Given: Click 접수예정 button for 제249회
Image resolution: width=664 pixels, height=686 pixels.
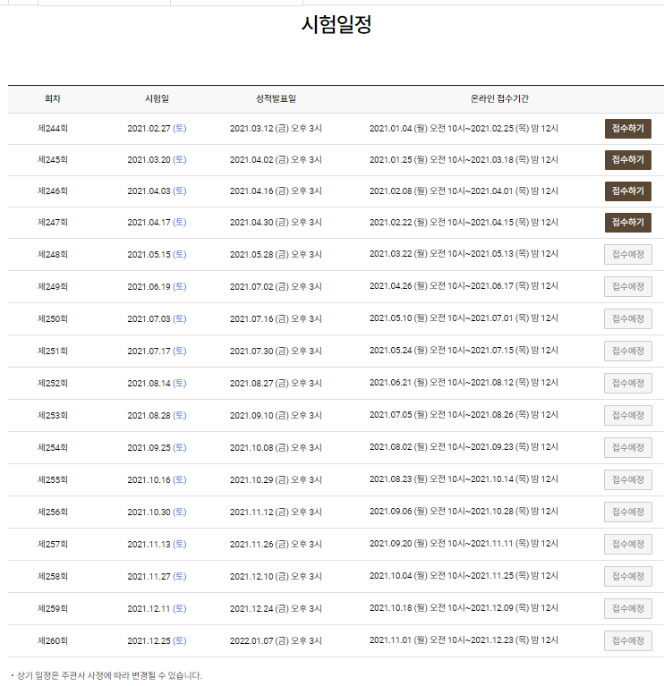Looking at the screenshot, I should coord(627,286).
